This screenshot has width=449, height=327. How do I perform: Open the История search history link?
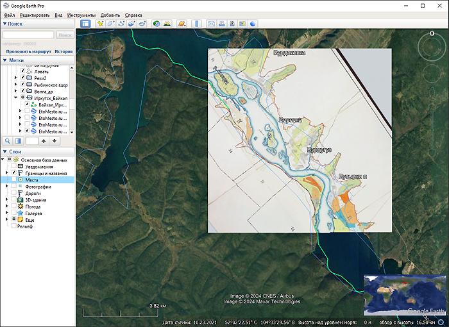pyautogui.click(x=64, y=51)
